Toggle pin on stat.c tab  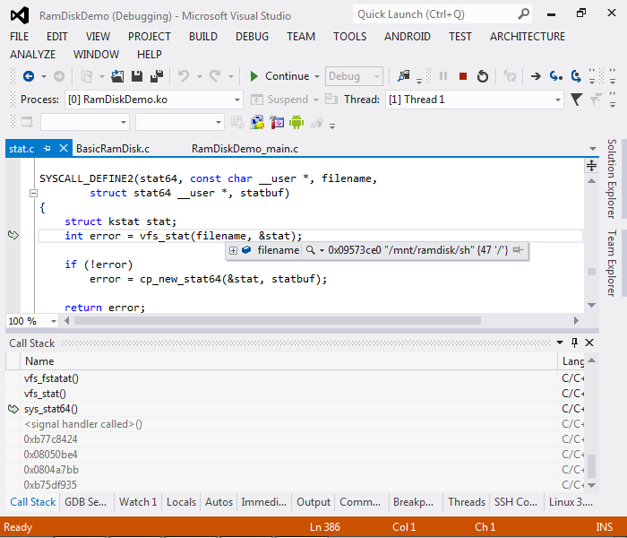click(x=47, y=149)
